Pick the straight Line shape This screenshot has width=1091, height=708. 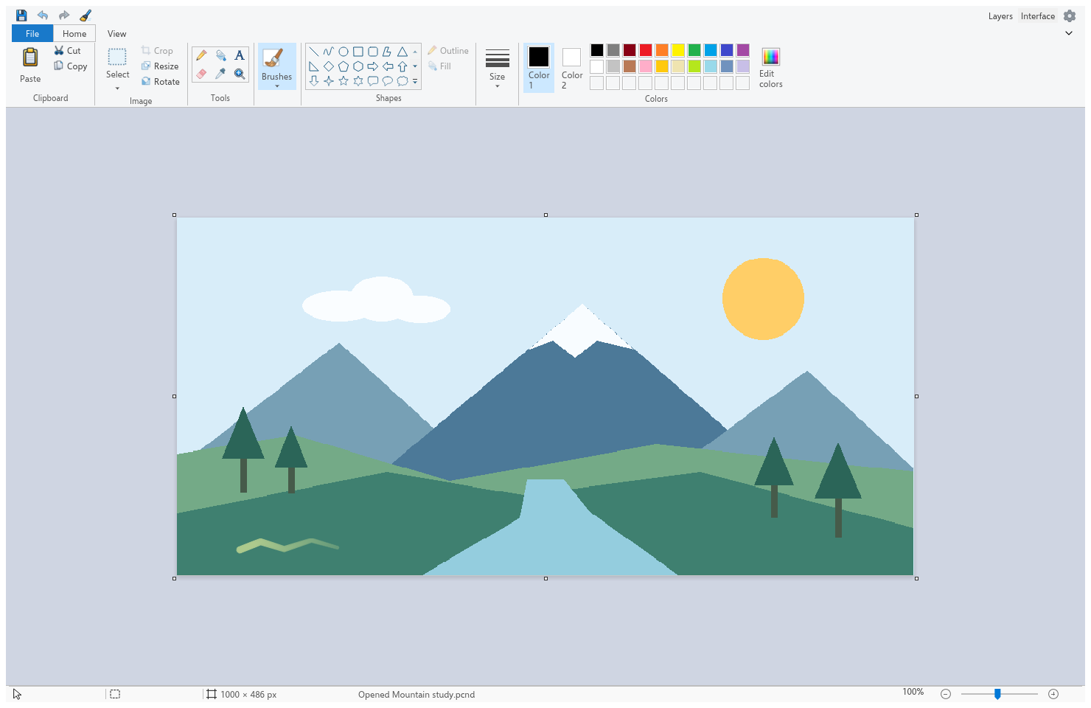314,52
